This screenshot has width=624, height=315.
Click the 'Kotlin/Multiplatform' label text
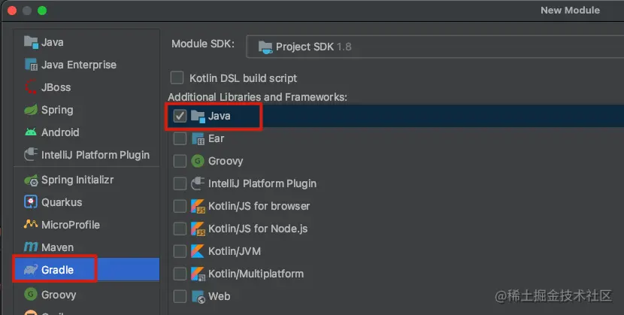coord(256,274)
